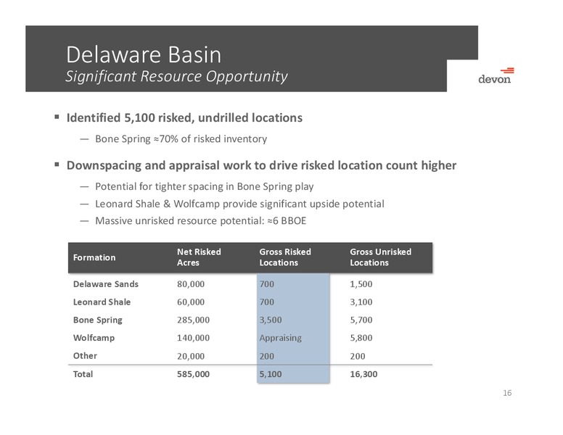Select 'Identified 5,100 risked, undrilled locations' bullet

[x=184, y=117]
